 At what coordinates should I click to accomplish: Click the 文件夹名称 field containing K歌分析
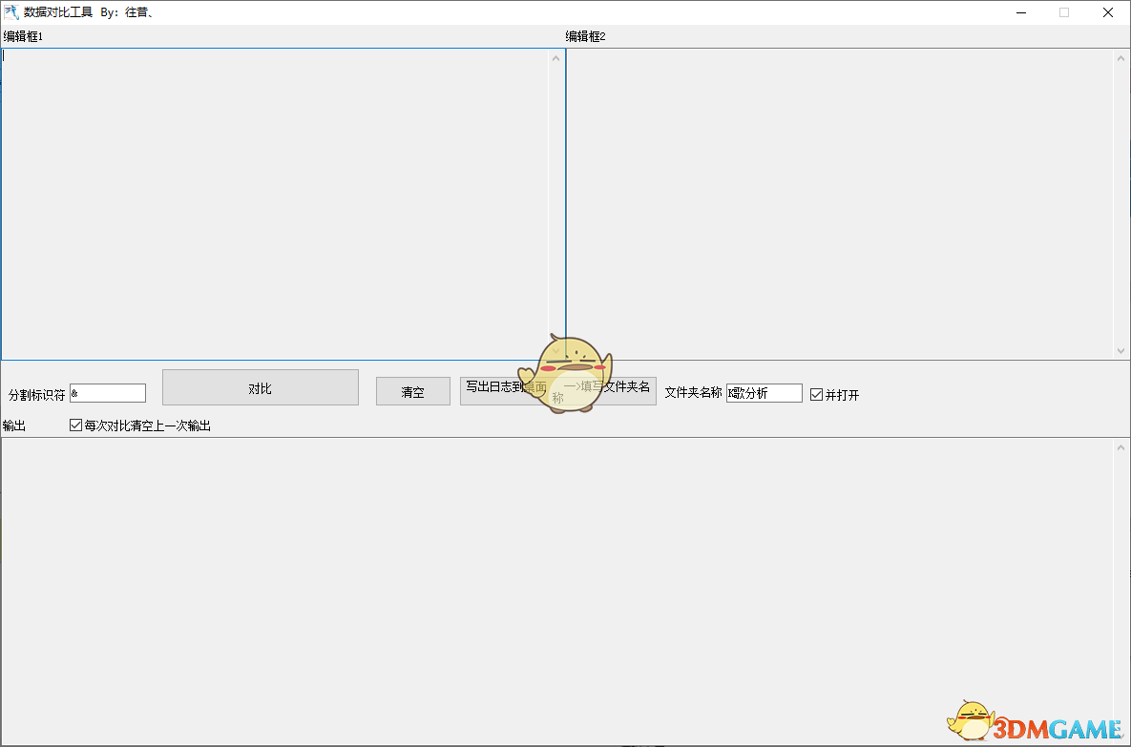tap(764, 393)
